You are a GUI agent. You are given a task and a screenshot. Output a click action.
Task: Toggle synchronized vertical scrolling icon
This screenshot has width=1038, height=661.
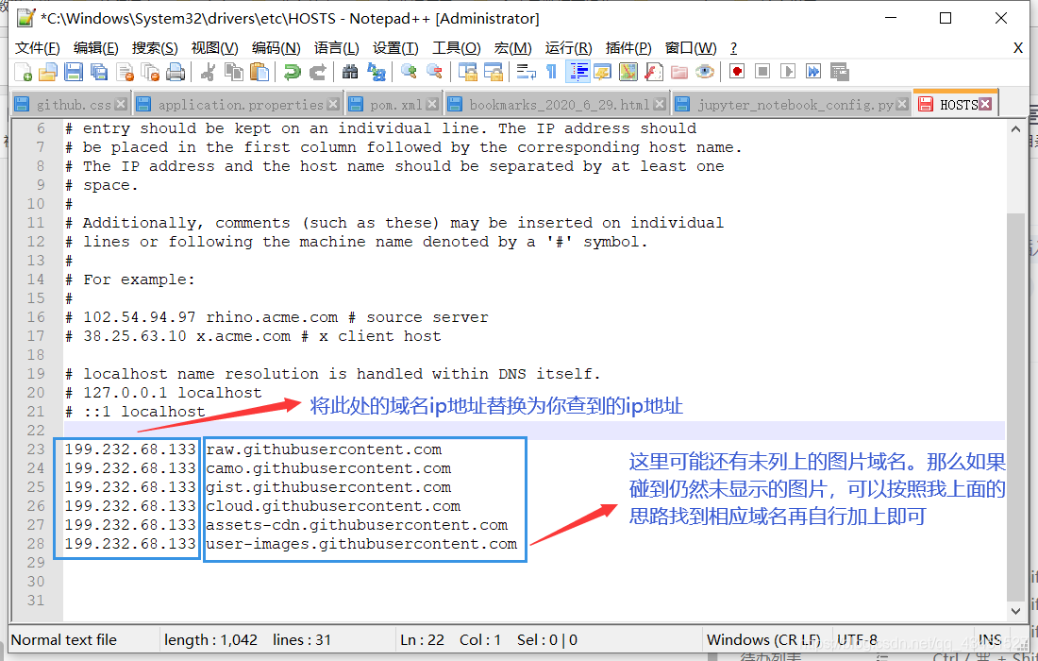point(467,72)
